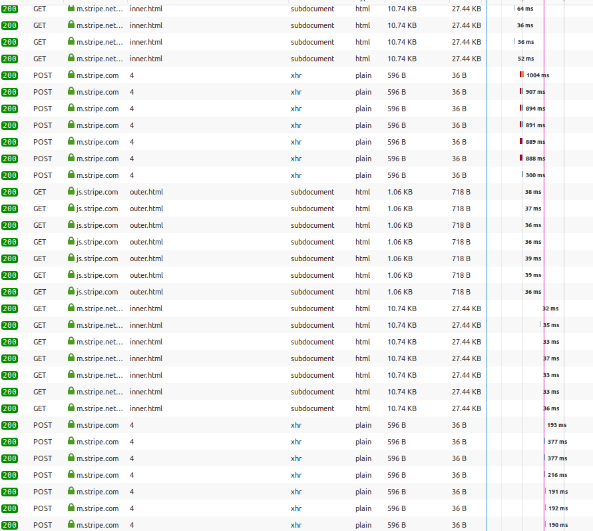The height and width of the screenshot is (531, 593).
Task: Click the lock icon in the 193 ms row
Action: 71,424
